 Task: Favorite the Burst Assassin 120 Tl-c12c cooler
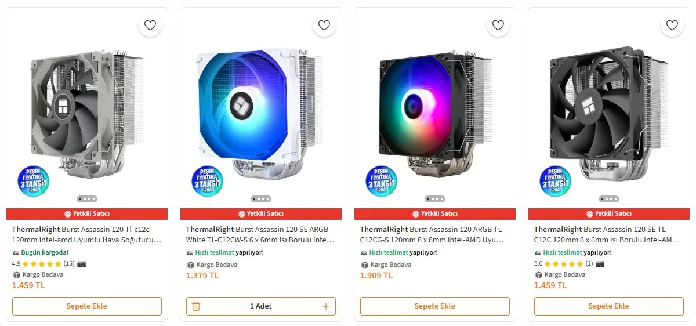(150, 25)
